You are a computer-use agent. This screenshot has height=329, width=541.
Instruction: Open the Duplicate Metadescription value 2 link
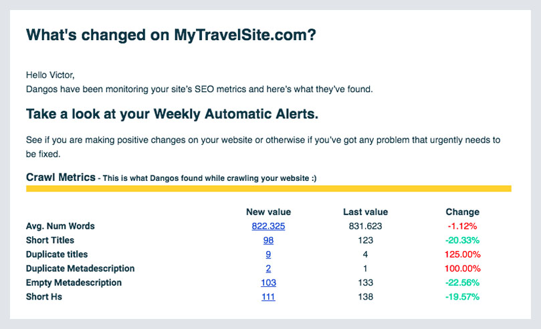[x=268, y=268]
